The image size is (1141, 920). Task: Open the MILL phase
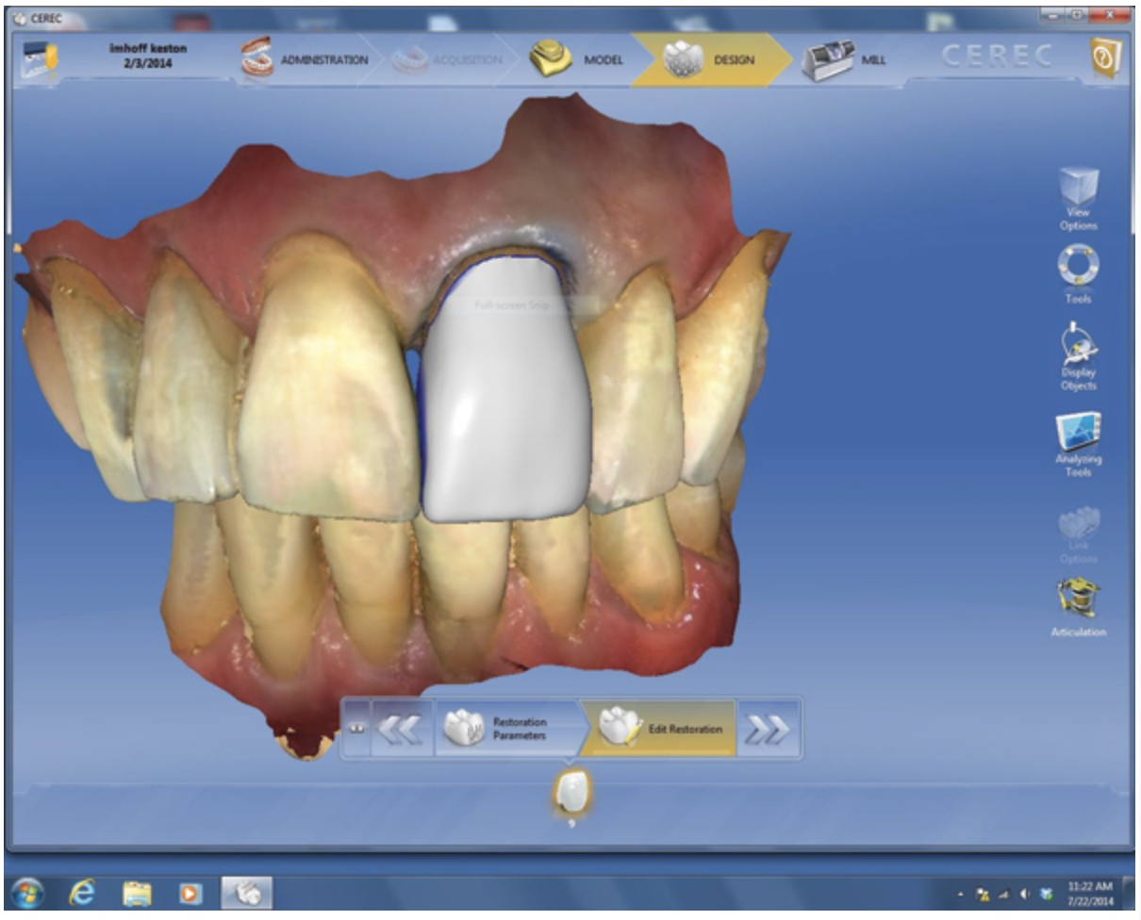tap(844, 59)
